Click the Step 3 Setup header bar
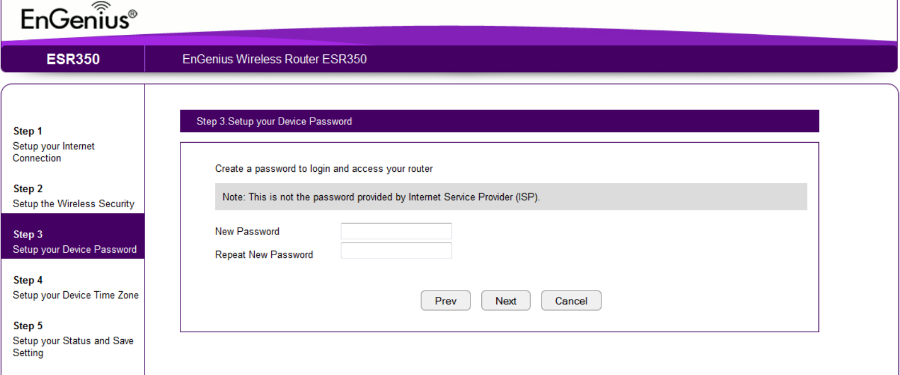This screenshot has width=900, height=375. (x=499, y=121)
